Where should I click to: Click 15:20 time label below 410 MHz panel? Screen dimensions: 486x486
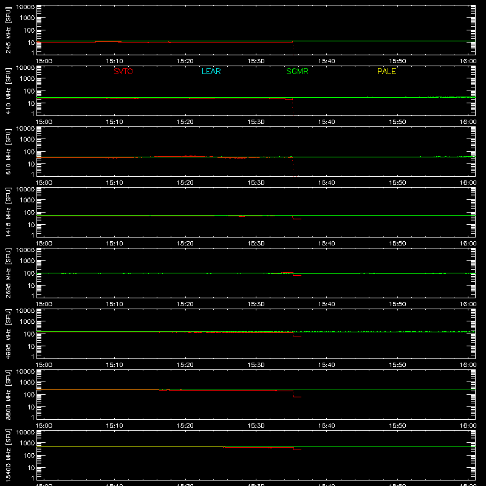(x=185, y=122)
